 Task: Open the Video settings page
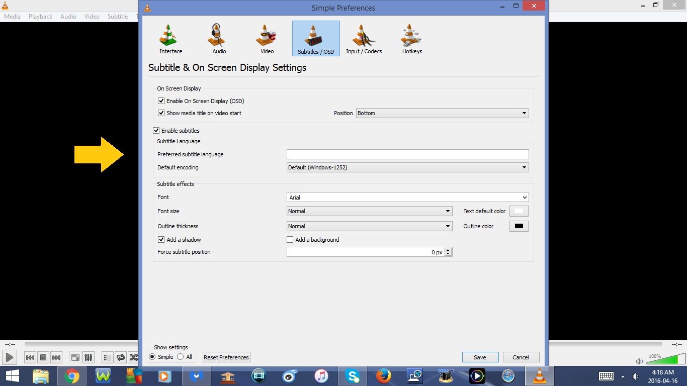266,38
